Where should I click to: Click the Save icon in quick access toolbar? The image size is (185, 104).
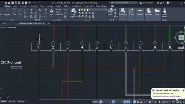12,3
